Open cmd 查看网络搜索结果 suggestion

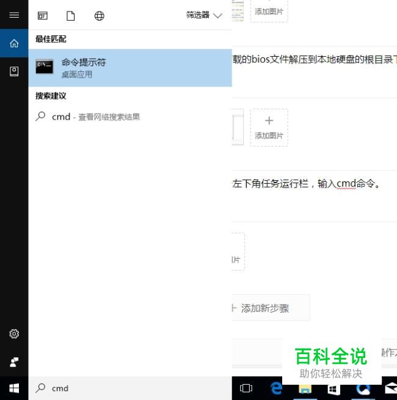[x=130, y=117]
